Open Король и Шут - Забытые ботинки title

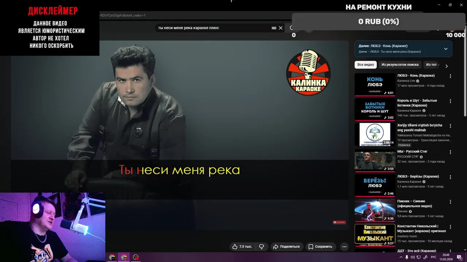click(417, 103)
